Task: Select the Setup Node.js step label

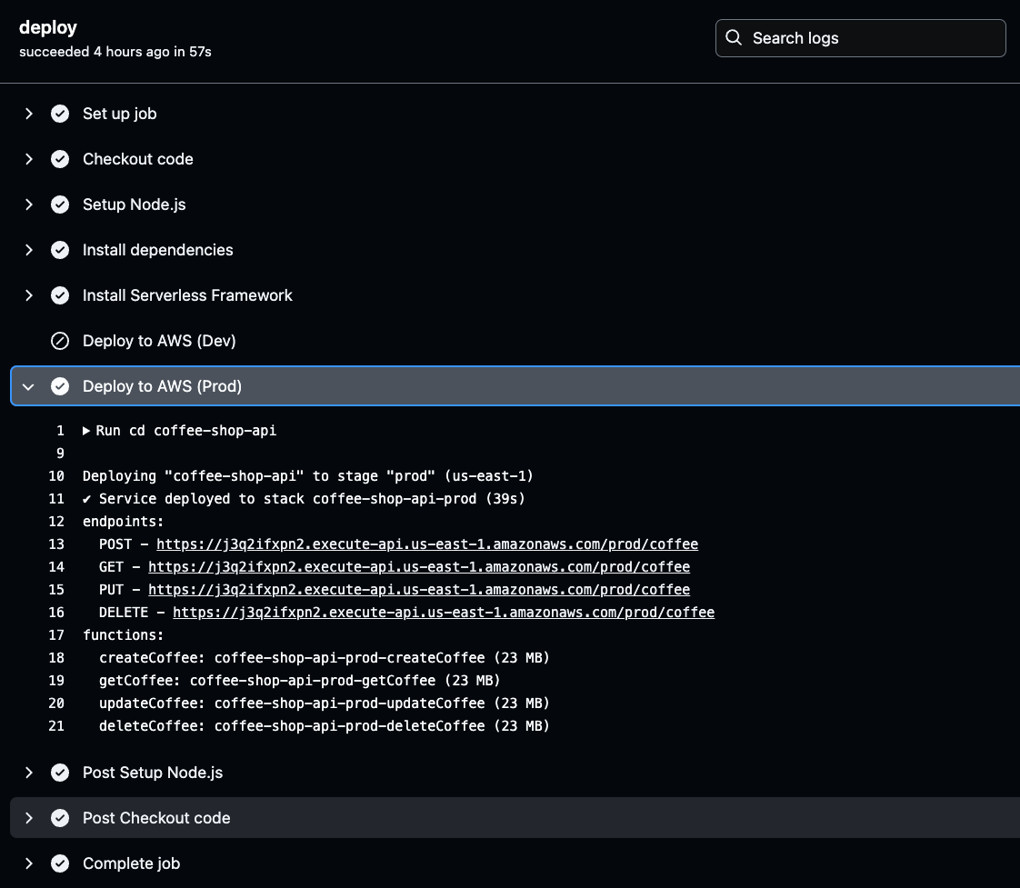Action: pyautogui.click(x=134, y=205)
